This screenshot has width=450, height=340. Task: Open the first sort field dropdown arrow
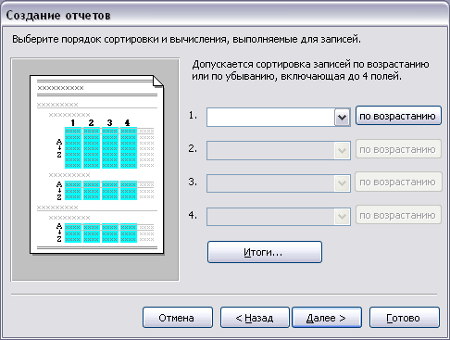[342, 117]
